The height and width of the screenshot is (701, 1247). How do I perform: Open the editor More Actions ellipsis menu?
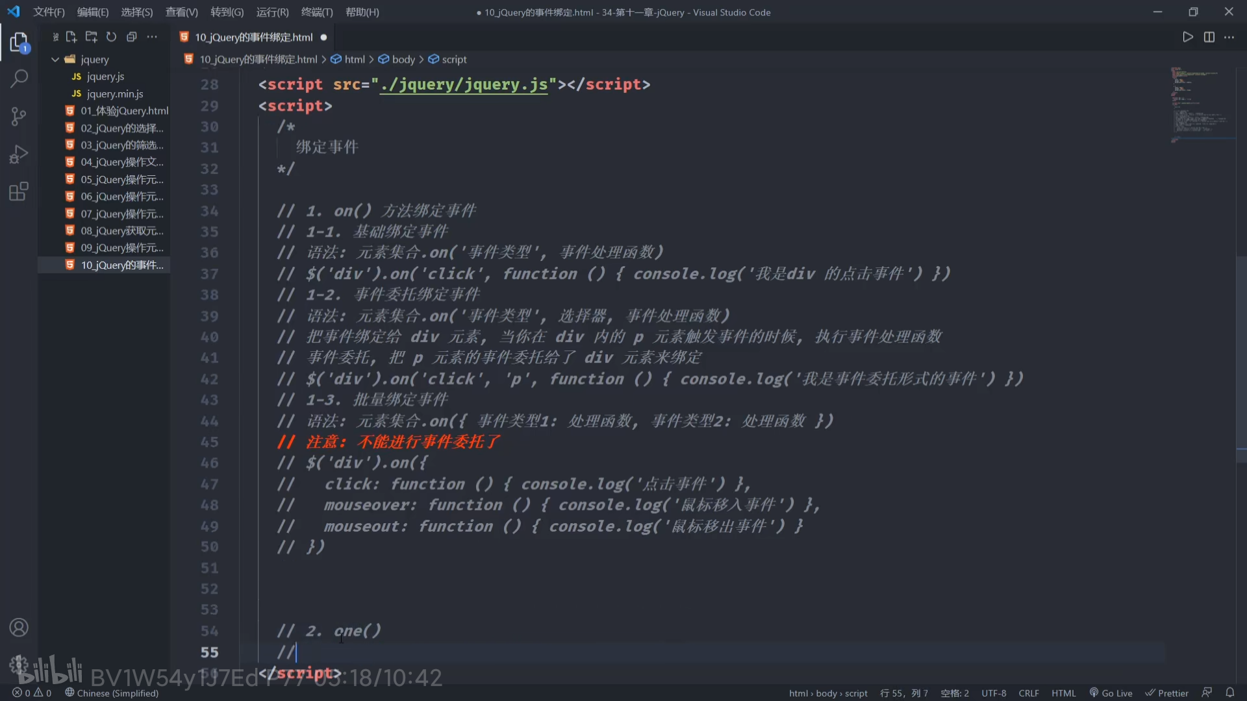click(1229, 37)
